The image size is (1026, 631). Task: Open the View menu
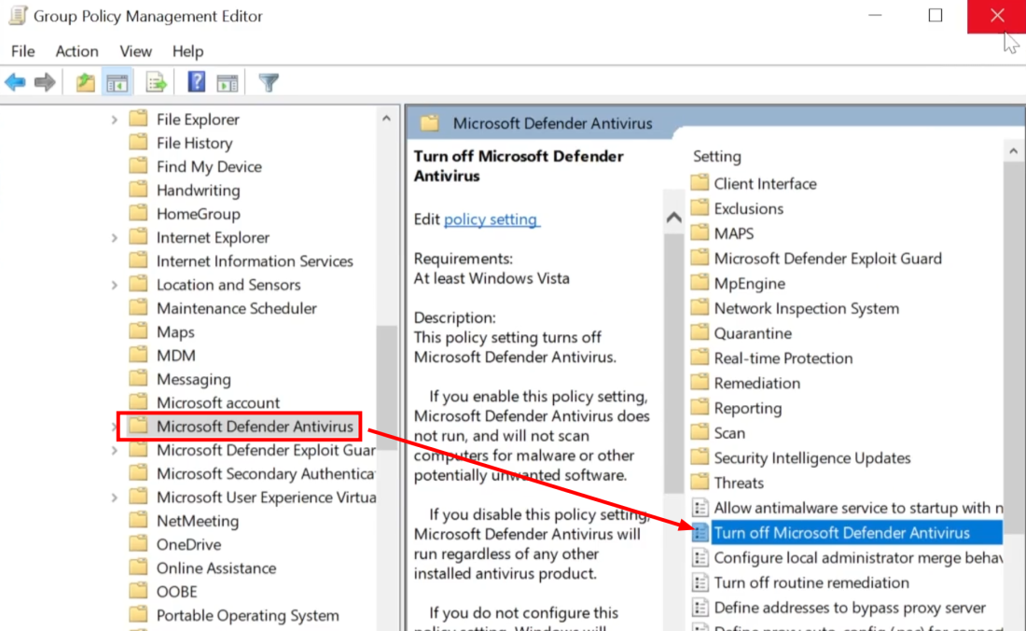point(135,51)
